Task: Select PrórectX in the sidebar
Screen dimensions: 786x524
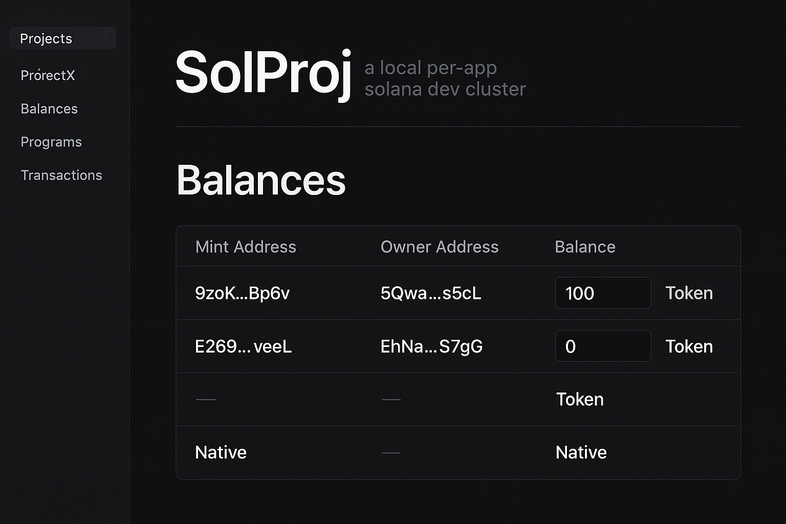Action: (x=48, y=75)
